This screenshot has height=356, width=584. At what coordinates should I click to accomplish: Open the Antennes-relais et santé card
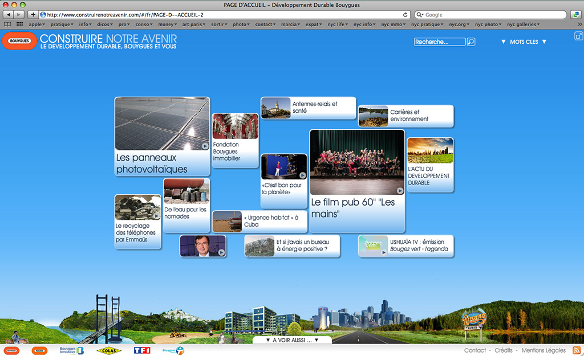[x=309, y=108]
